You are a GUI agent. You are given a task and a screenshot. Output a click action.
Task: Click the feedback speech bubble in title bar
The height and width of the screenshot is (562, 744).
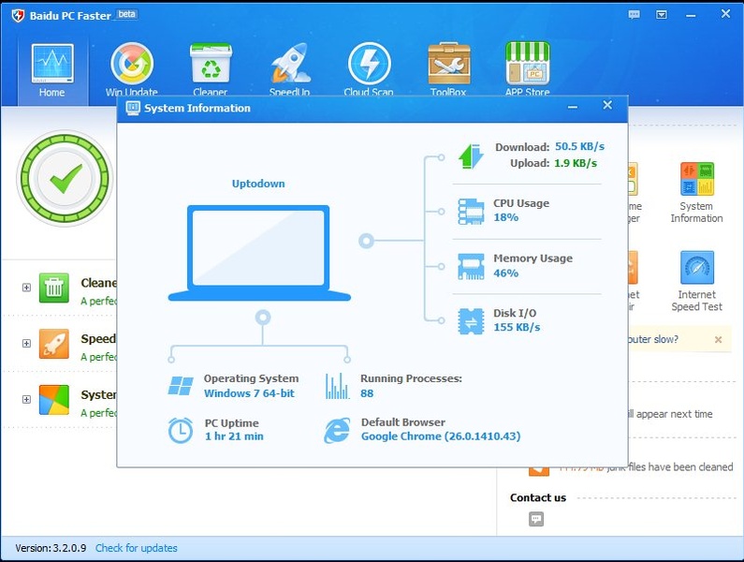click(x=635, y=14)
